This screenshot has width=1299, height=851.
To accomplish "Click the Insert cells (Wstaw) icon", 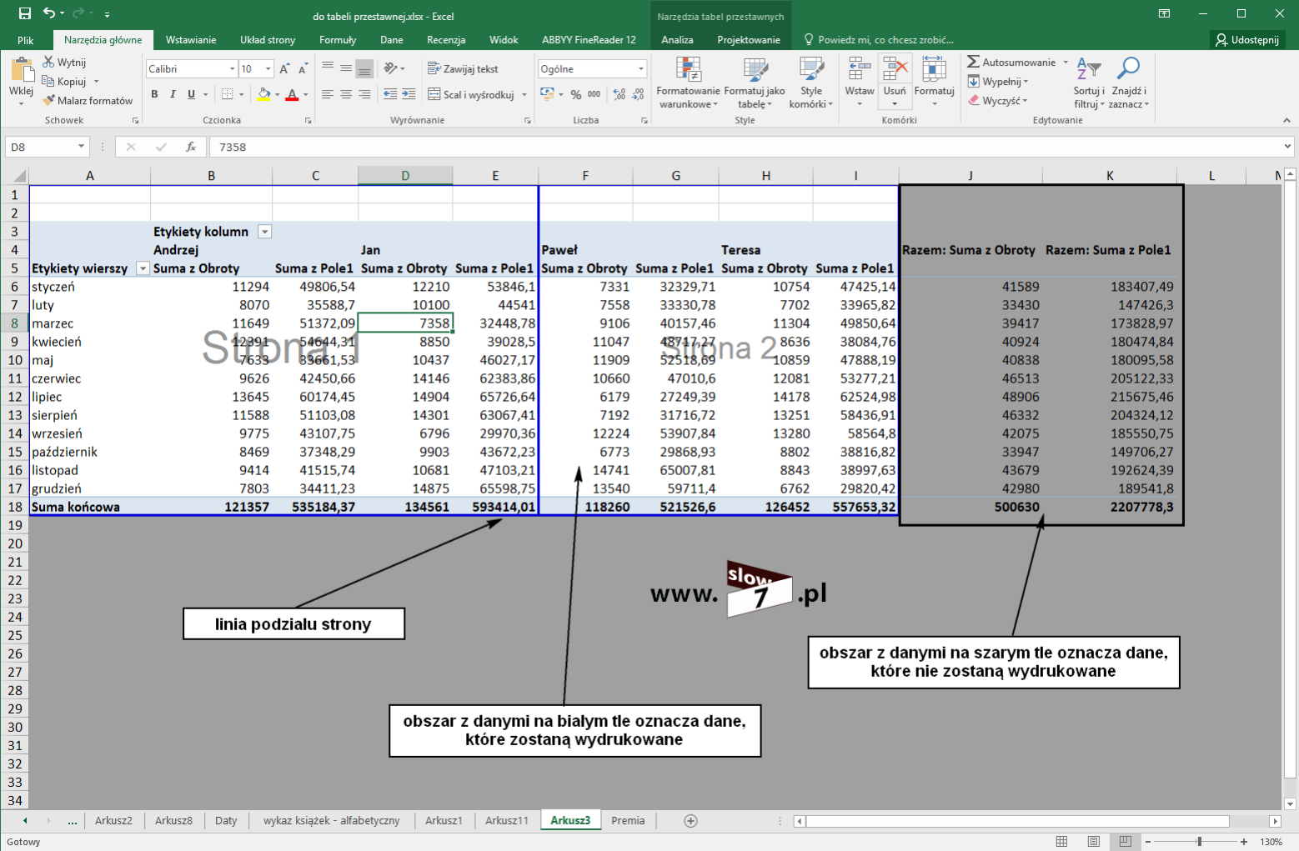I will pos(860,70).
